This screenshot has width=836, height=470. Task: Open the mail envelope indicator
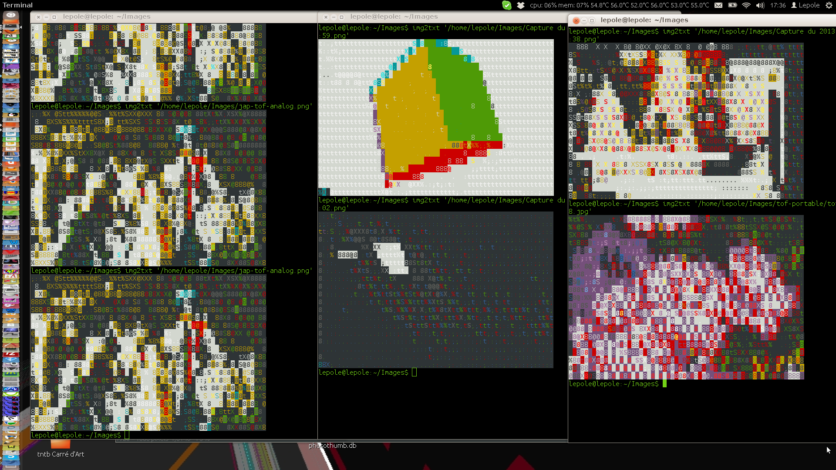(718, 5)
